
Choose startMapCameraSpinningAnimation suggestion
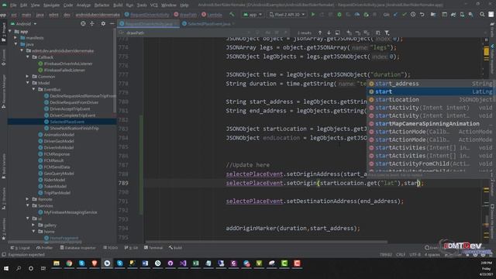click(431, 124)
